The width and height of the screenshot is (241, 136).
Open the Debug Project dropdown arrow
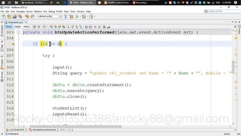[x=87, y=16]
